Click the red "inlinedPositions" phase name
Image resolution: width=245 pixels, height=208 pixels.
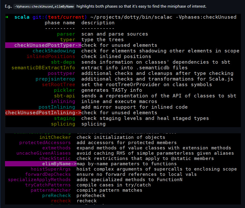point(51,57)
